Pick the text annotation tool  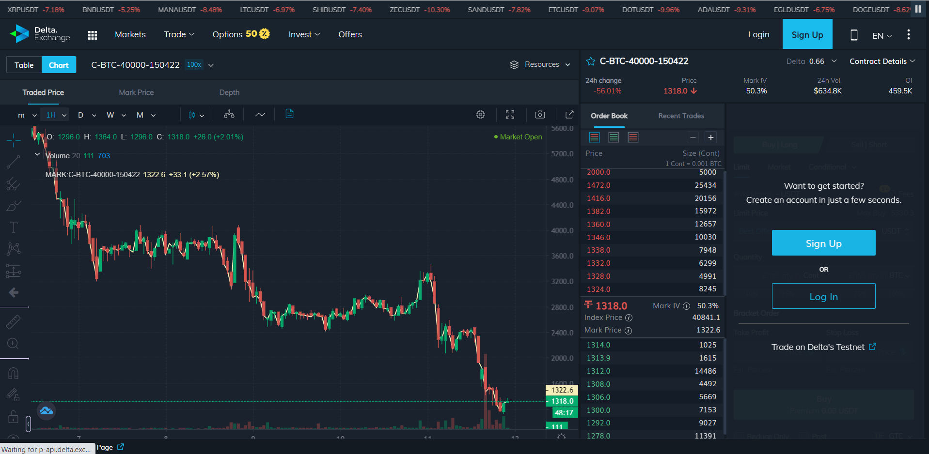13,227
